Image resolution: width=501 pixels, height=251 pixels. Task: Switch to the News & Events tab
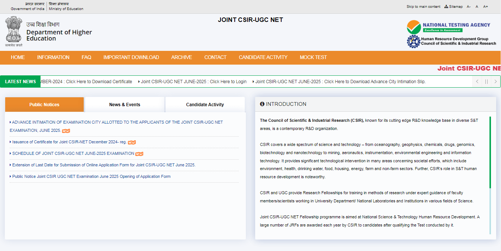pyautogui.click(x=125, y=105)
